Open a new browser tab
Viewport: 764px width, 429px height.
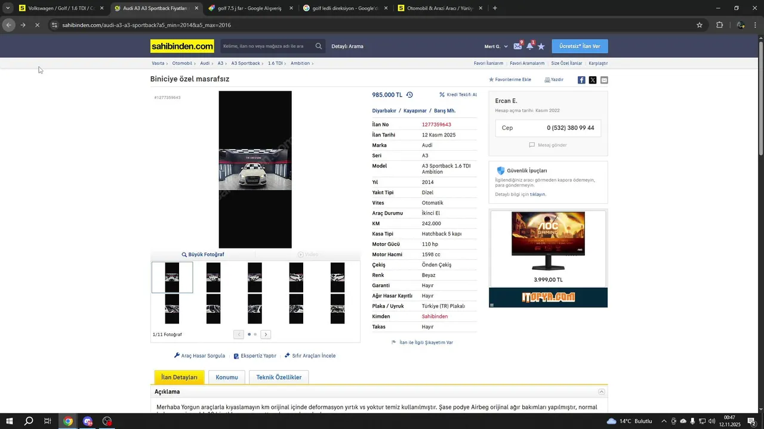495,8
